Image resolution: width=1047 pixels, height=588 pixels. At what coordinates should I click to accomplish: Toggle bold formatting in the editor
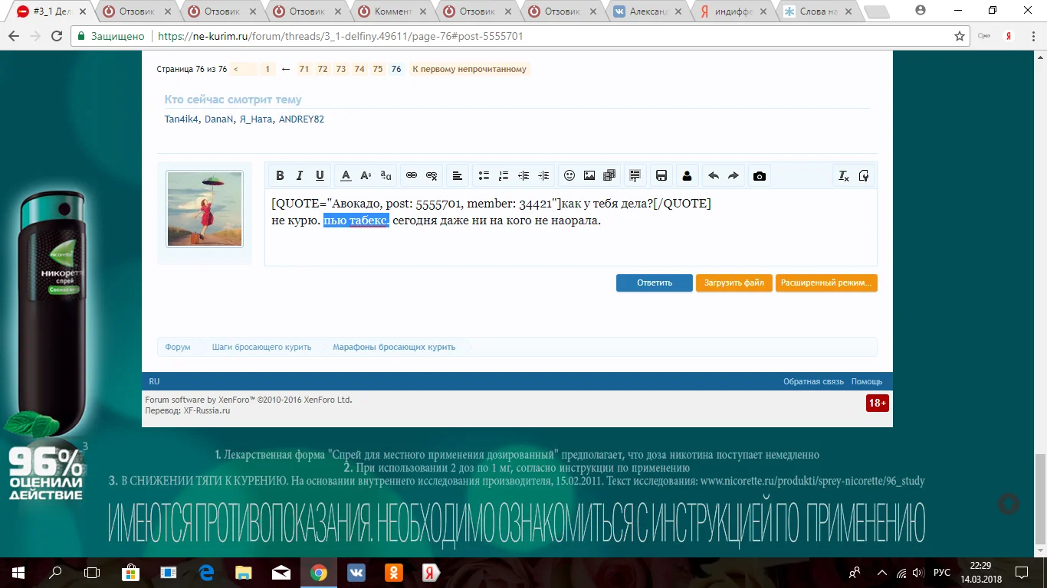tap(281, 175)
